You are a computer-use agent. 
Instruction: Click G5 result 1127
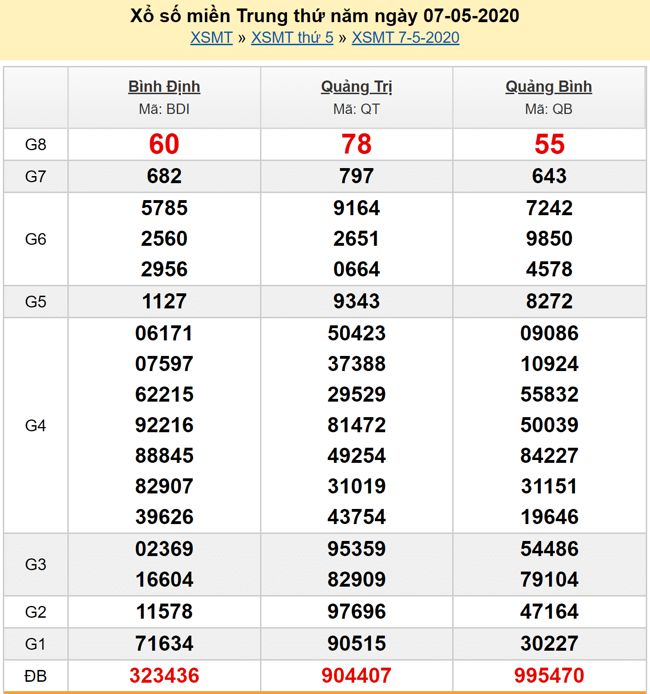pos(164,301)
